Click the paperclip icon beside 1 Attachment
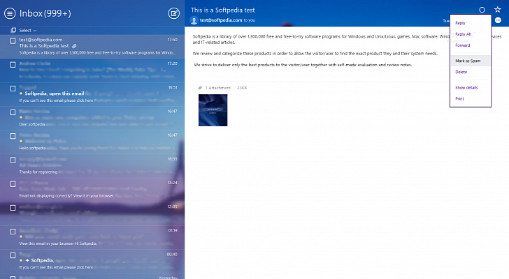The height and width of the screenshot is (279, 509). pyautogui.click(x=200, y=88)
